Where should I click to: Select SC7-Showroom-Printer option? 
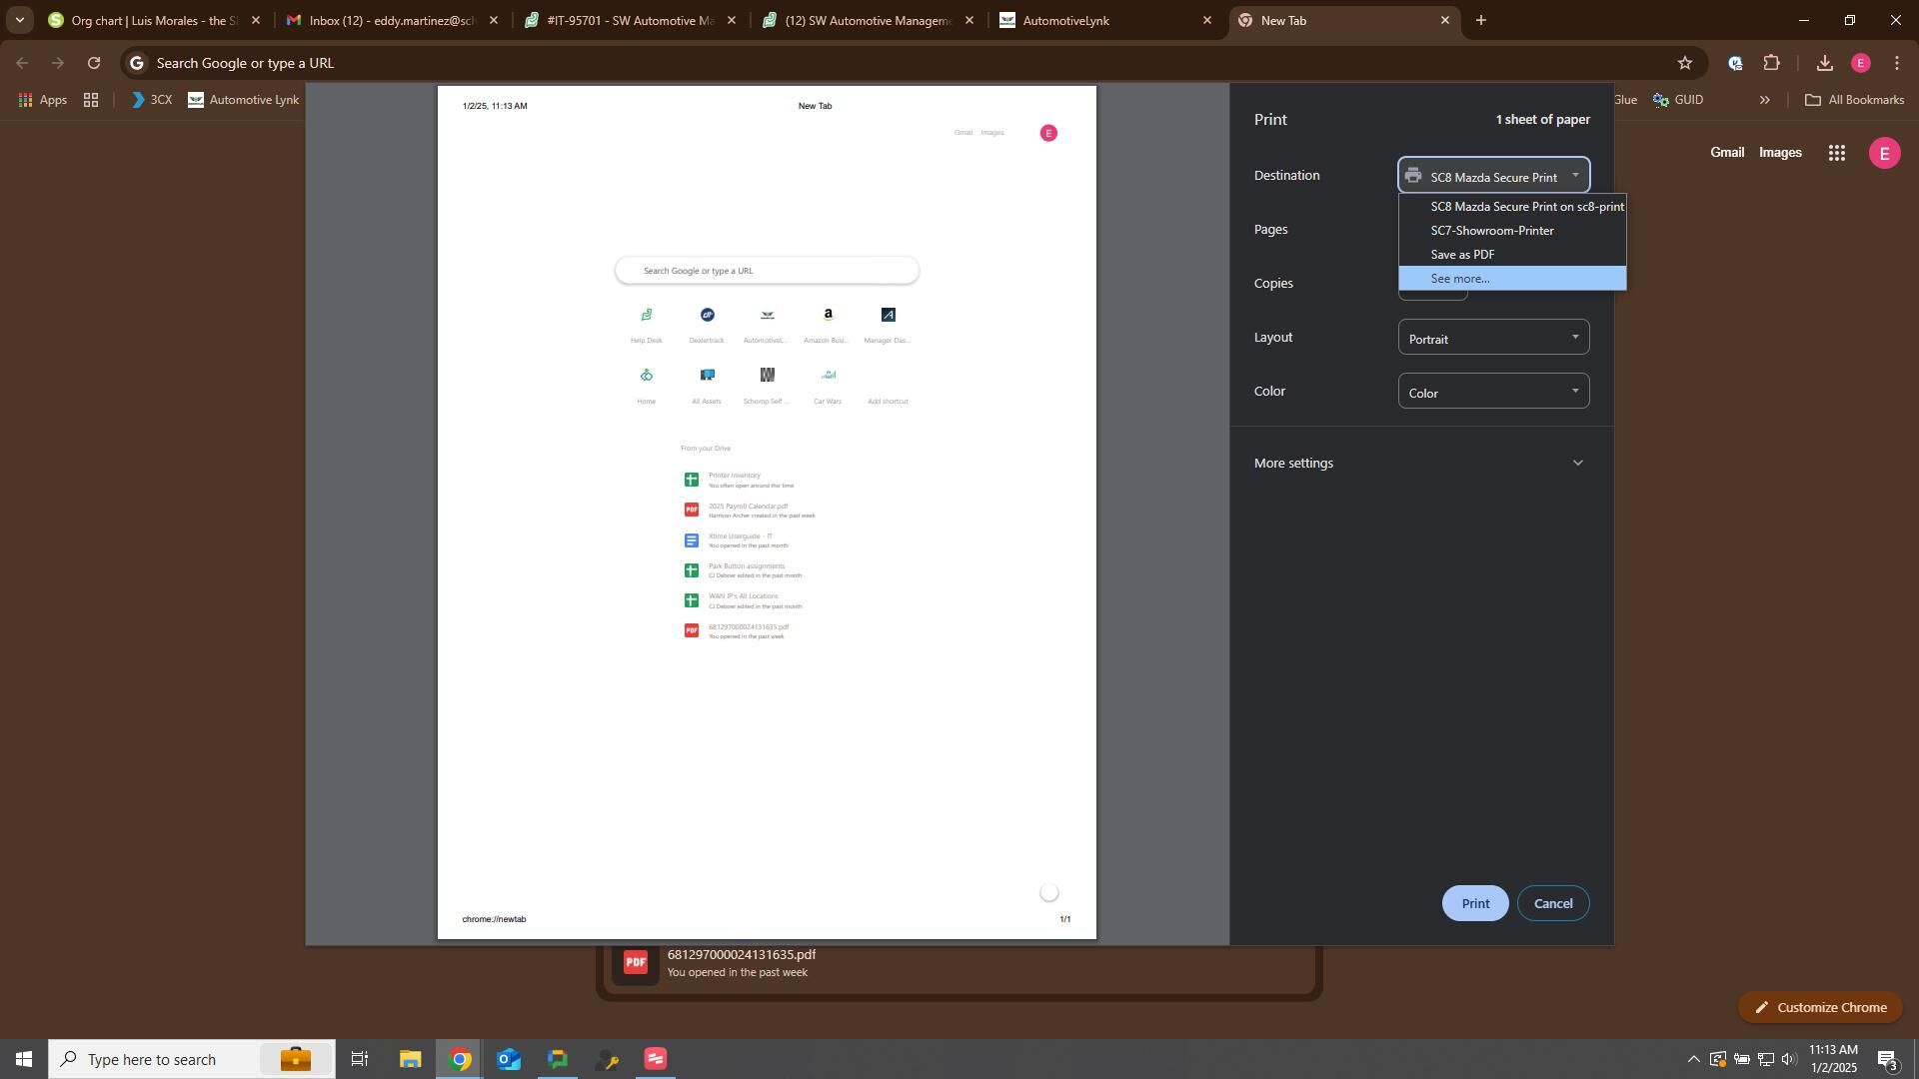[x=1492, y=231]
